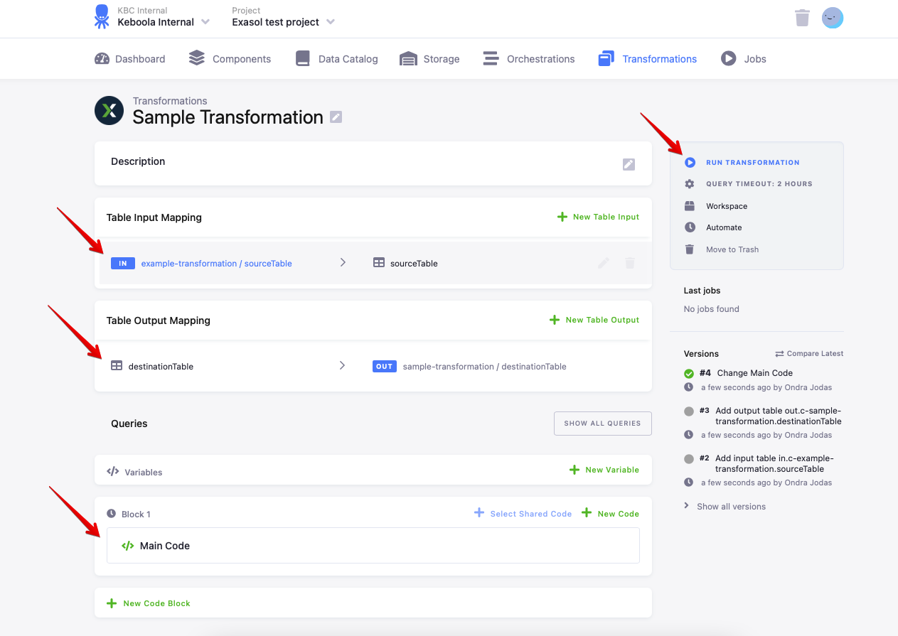Open example-transformation / sourceTable link
The width and height of the screenshot is (898, 636).
coord(217,264)
